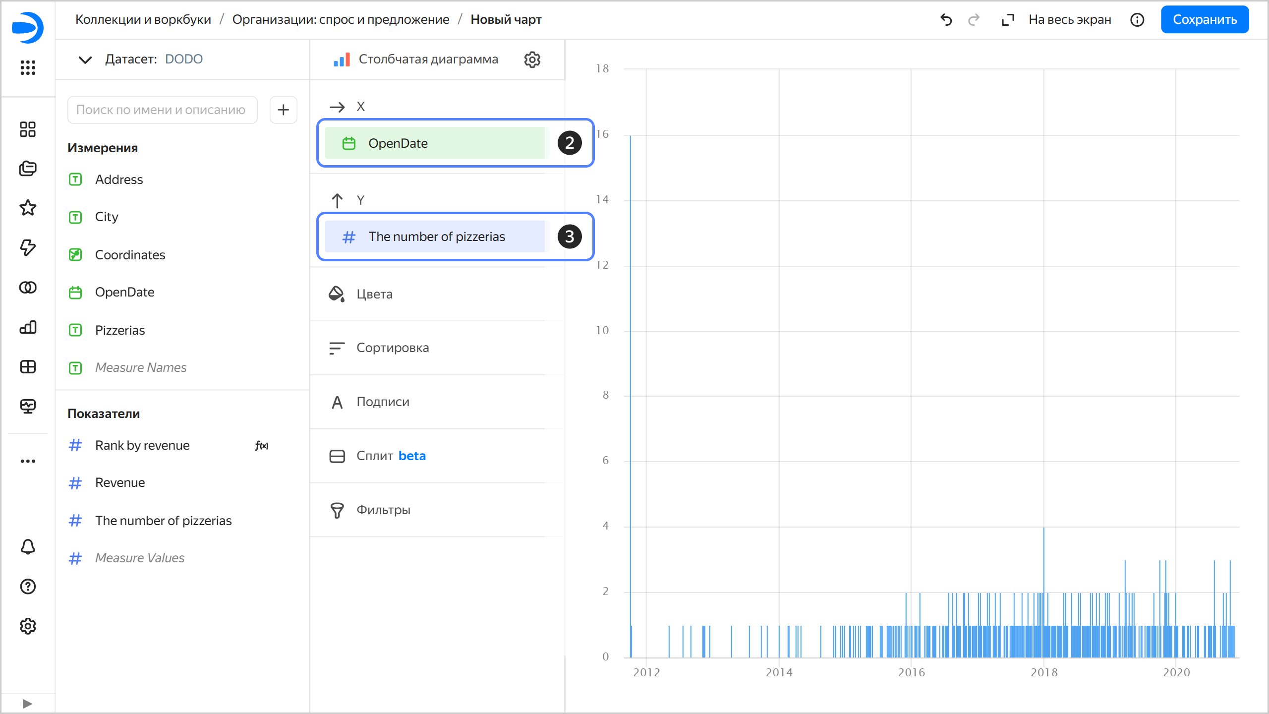
Task: Collapse the dataset panel chevron
Action: click(85, 59)
